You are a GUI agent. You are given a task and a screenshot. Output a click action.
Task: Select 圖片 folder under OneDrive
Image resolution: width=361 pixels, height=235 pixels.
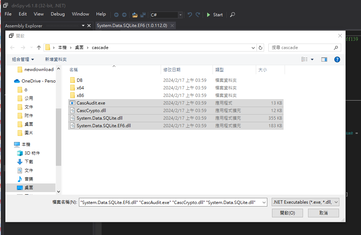(x=26, y=133)
